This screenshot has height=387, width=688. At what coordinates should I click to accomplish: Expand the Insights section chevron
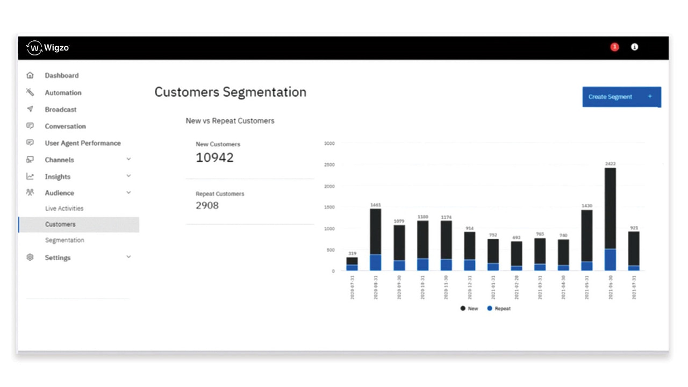(x=128, y=176)
